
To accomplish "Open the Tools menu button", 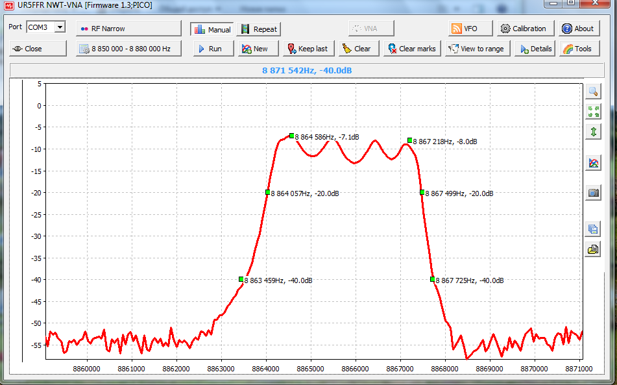I will [x=575, y=49].
